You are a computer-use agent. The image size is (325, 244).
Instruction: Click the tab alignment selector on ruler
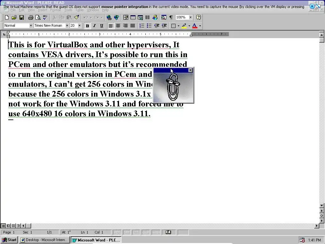(x=4, y=34)
